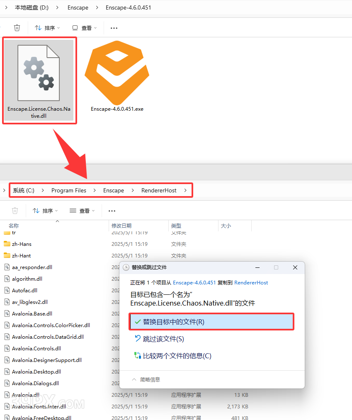The width and height of the screenshot is (352, 420).
Task: Open the upper 排序 sort dropdown
Action: (x=47, y=28)
